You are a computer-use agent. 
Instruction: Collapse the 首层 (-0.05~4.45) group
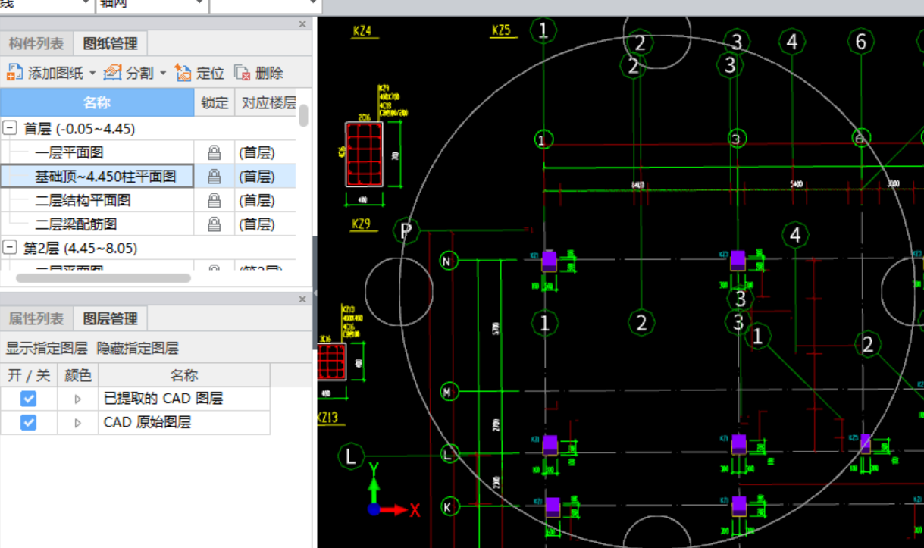point(10,129)
